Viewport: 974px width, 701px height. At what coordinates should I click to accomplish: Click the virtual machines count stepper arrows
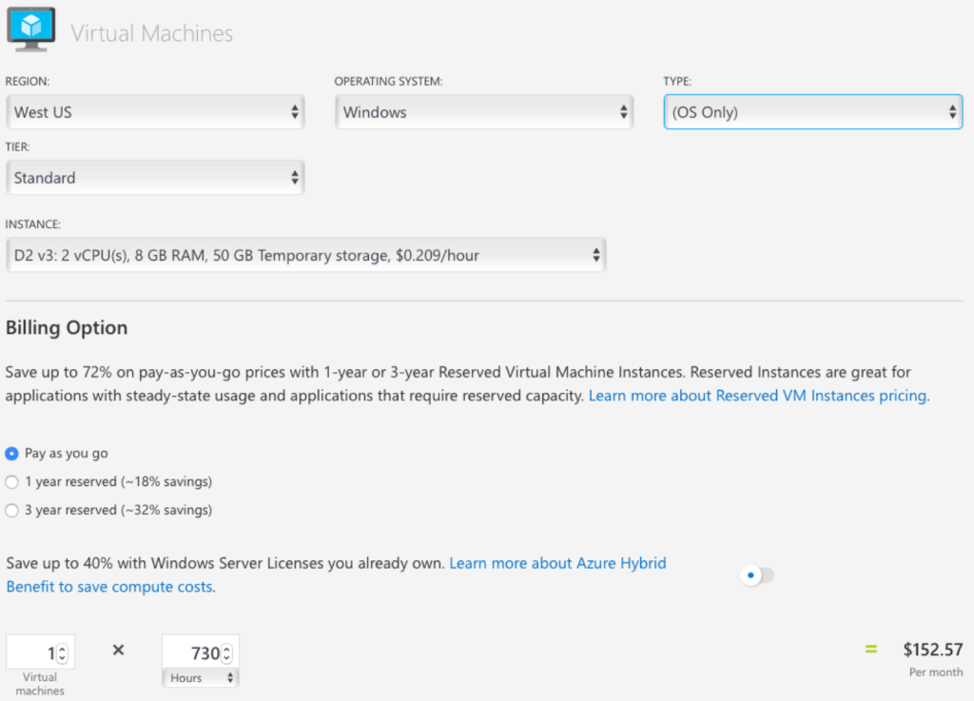pyautogui.click(x=62, y=653)
